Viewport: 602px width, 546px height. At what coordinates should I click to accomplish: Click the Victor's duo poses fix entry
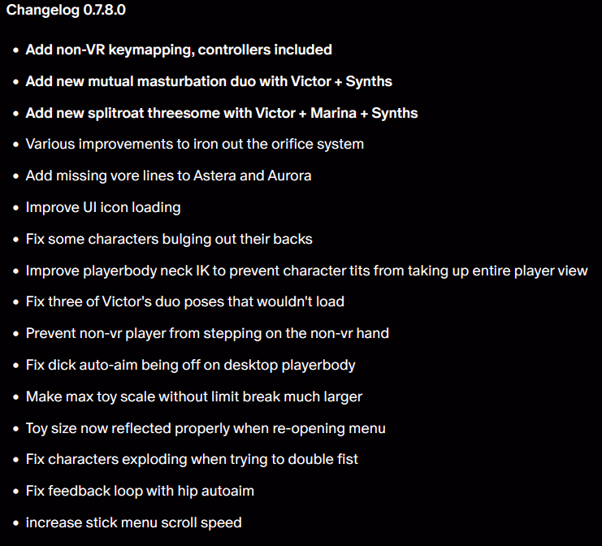tap(185, 301)
